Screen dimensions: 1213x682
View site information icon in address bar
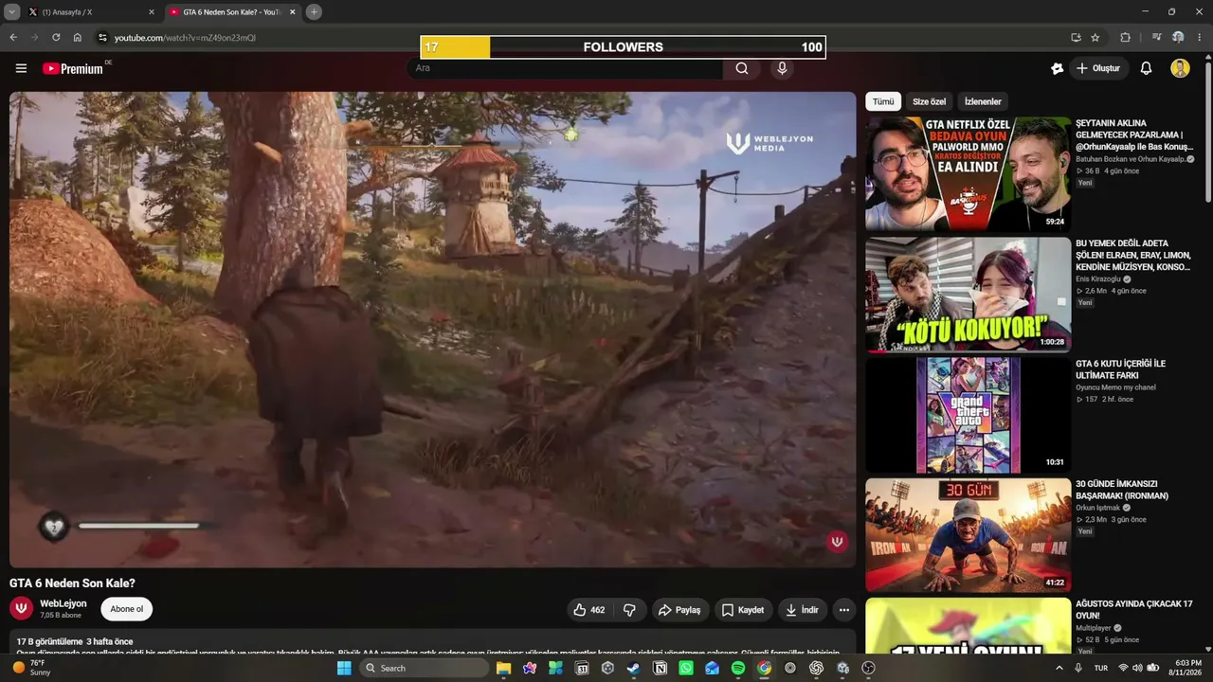(x=102, y=38)
